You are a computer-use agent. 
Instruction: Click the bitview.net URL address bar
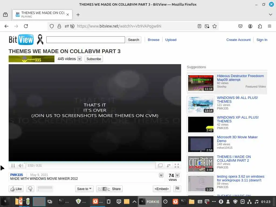119,26
